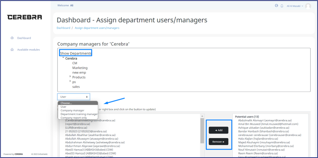Select Mohammad Elorbany potential user

(266, 146)
